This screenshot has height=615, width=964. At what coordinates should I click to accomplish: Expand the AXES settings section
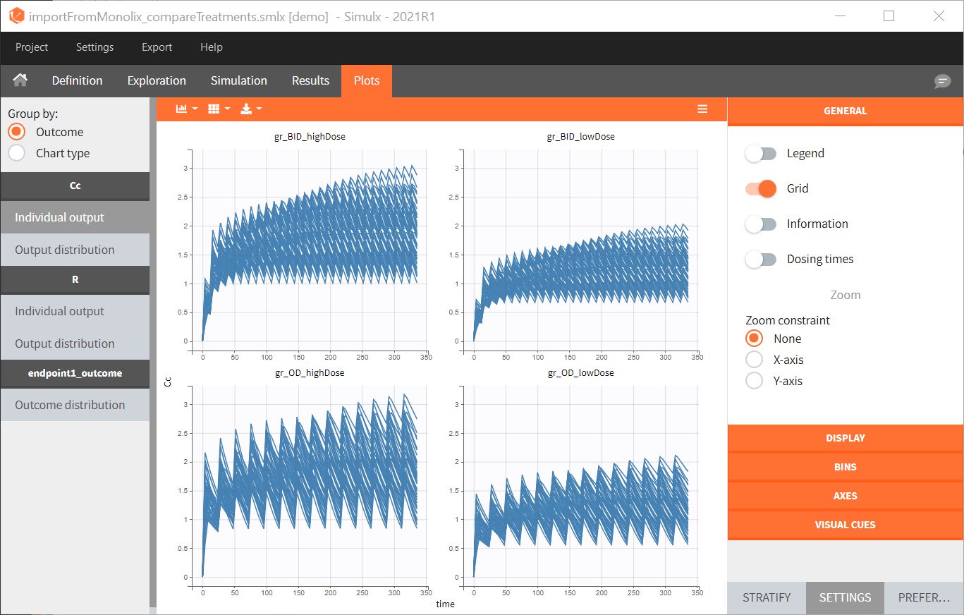(x=845, y=496)
